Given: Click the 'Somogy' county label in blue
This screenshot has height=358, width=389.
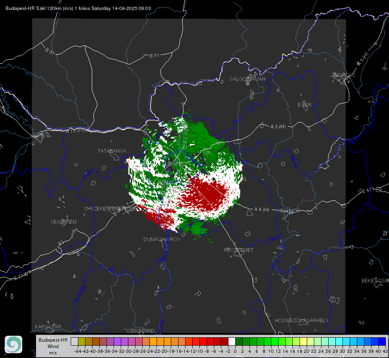Looking at the screenshot, I should tap(79, 294).
